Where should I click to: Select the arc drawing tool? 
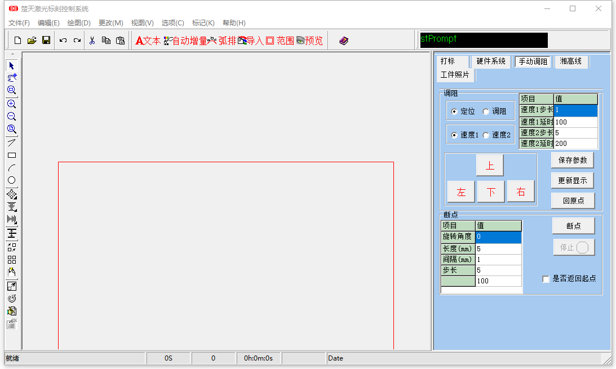pyautogui.click(x=12, y=168)
